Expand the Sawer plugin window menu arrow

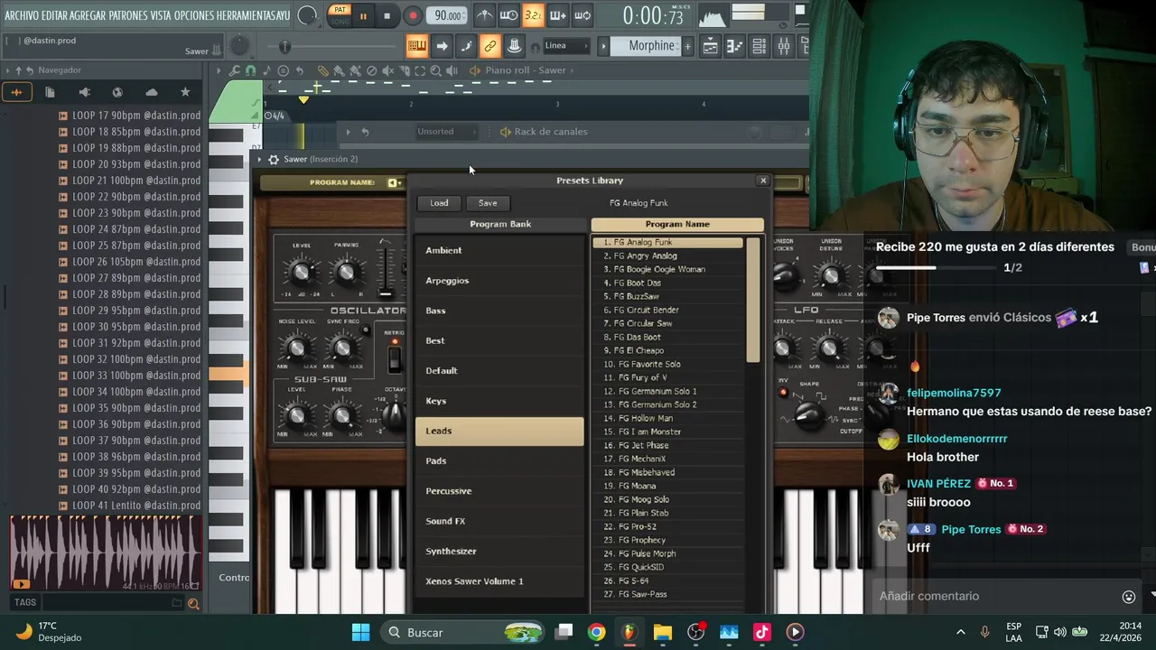(259, 160)
